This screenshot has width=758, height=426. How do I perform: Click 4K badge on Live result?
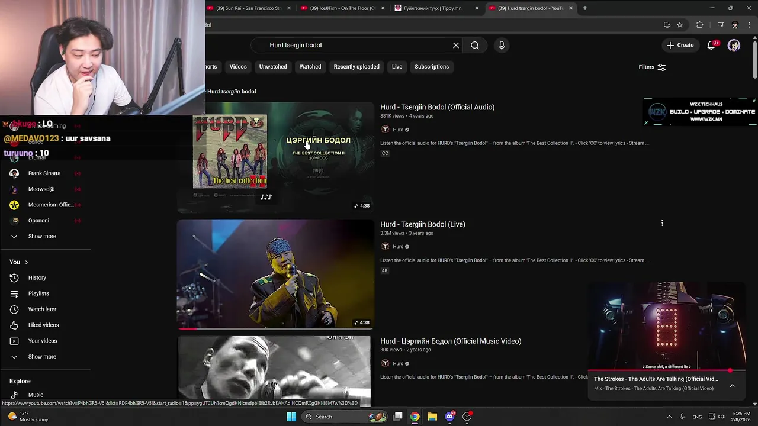click(x=384, y=270)
